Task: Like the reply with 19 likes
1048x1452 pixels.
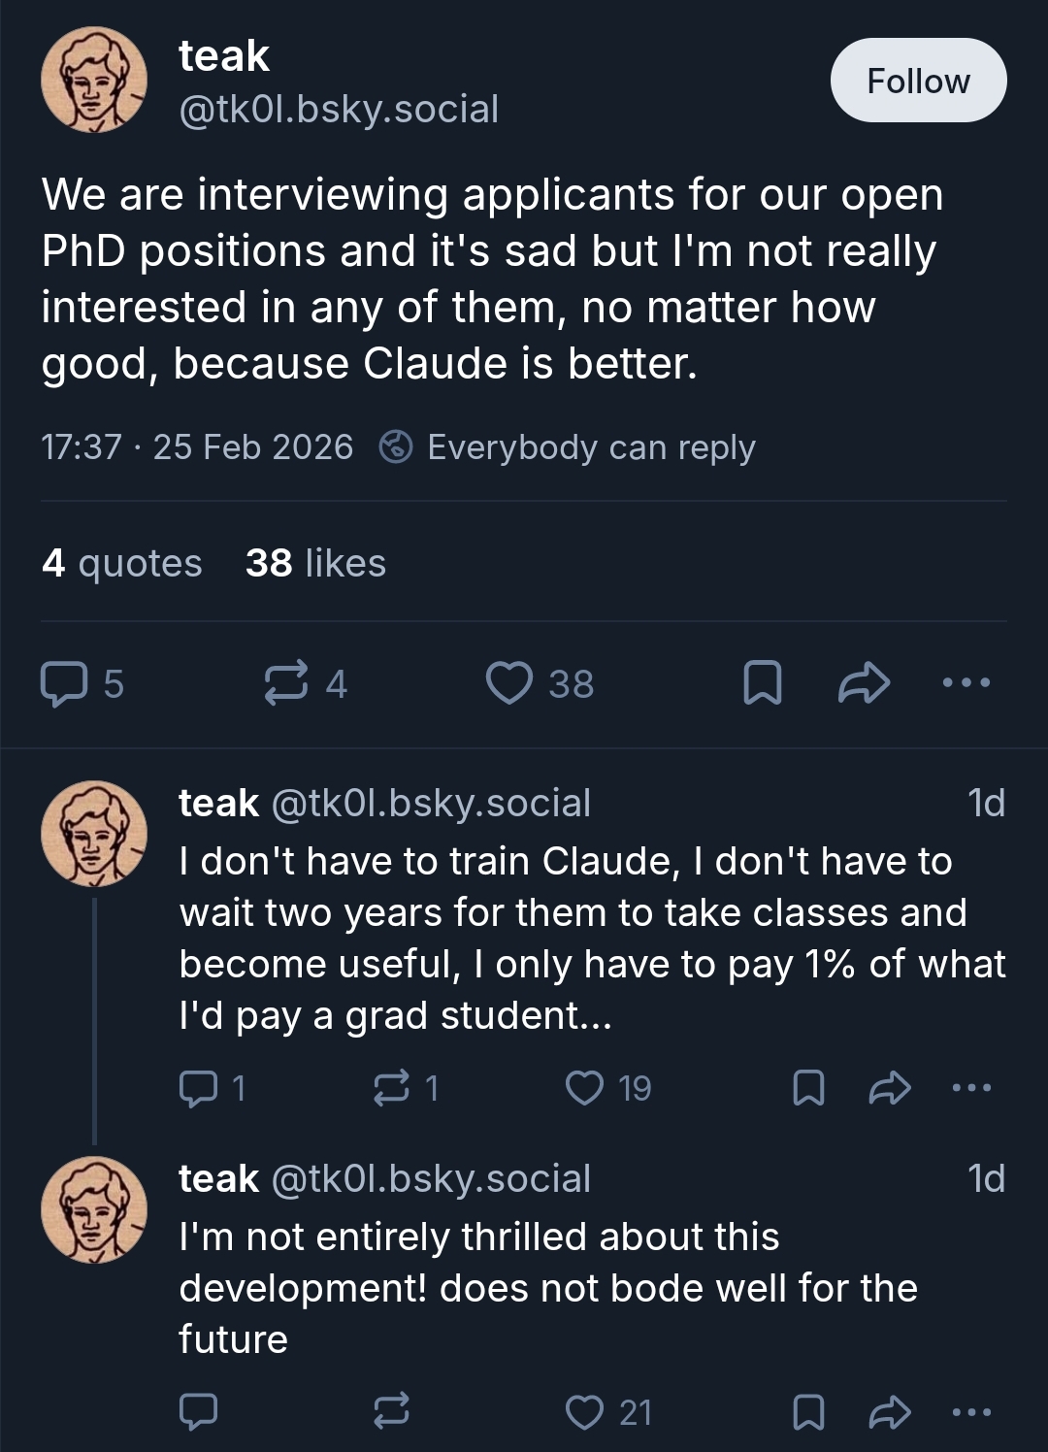Action: (585, 1088)
